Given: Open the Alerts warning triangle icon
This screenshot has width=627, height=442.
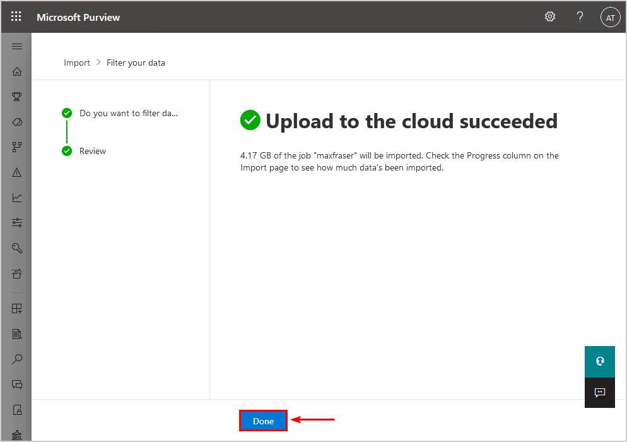Looking at the screenshot, I should pyautogui.click(x=17, y=172).
